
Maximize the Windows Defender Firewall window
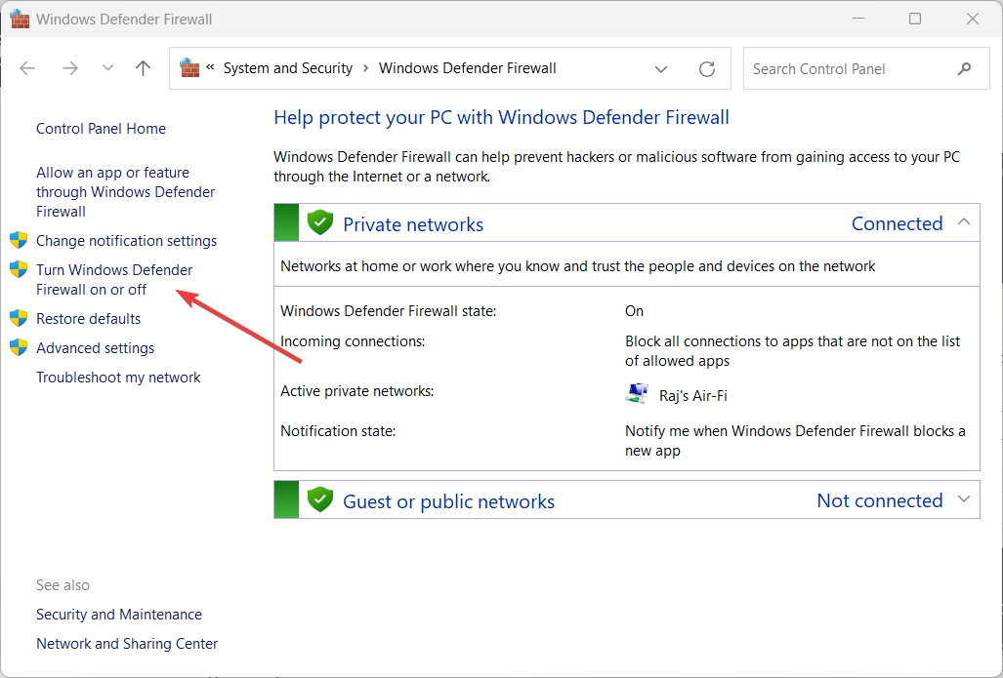point(915,19)
